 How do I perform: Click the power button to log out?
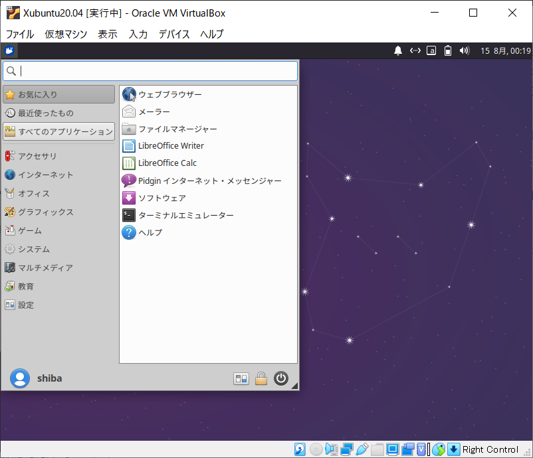coord(280,378)
